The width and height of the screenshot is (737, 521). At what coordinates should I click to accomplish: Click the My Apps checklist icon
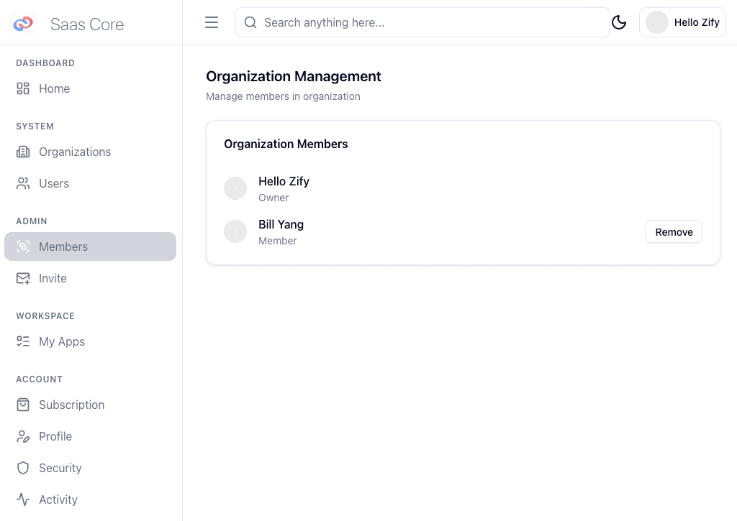point(23,341)
